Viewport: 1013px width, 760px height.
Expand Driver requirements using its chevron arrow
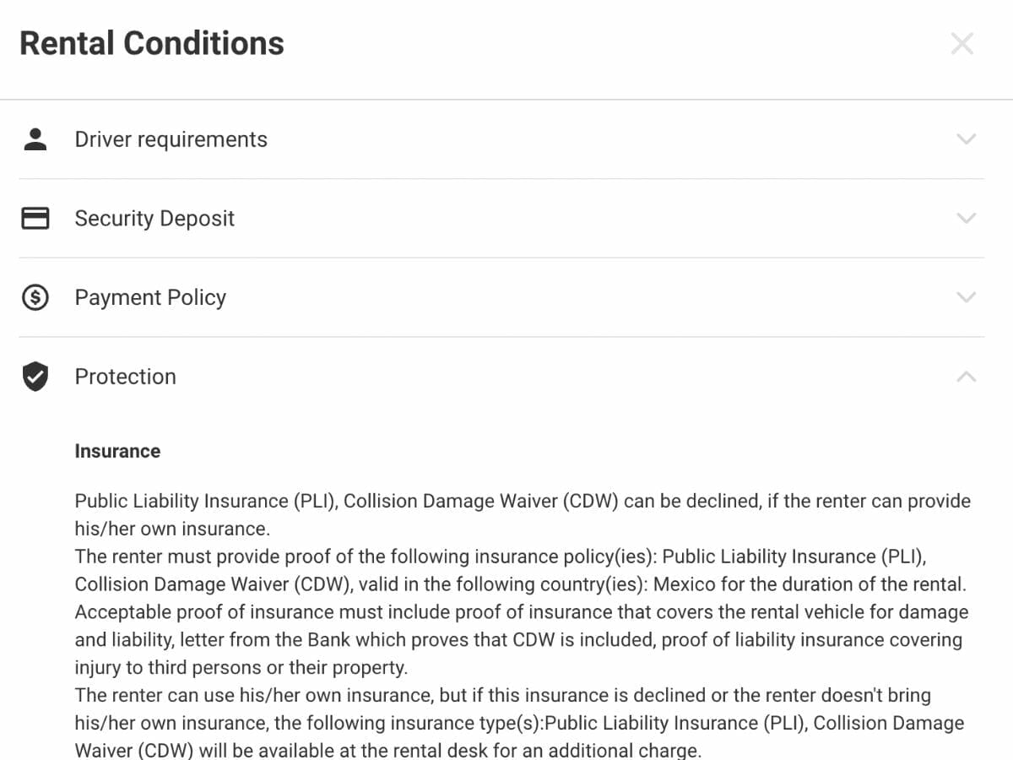pos(966,139)
